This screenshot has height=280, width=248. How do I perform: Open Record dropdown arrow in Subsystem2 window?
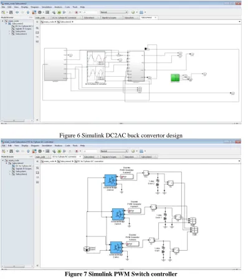click(x=80, y=12)
